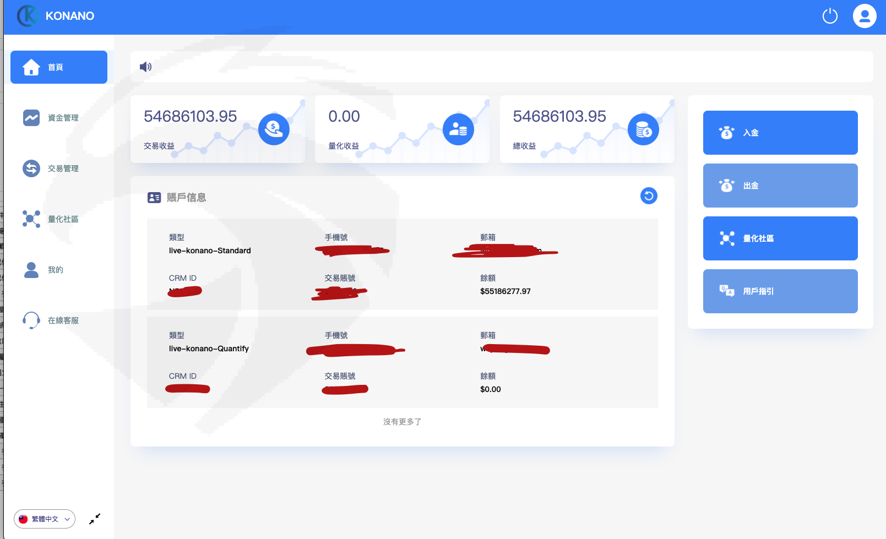Click the announcement speaker icon
The width and height of the screenshot is (886, 539).
(x=145, y=67)
